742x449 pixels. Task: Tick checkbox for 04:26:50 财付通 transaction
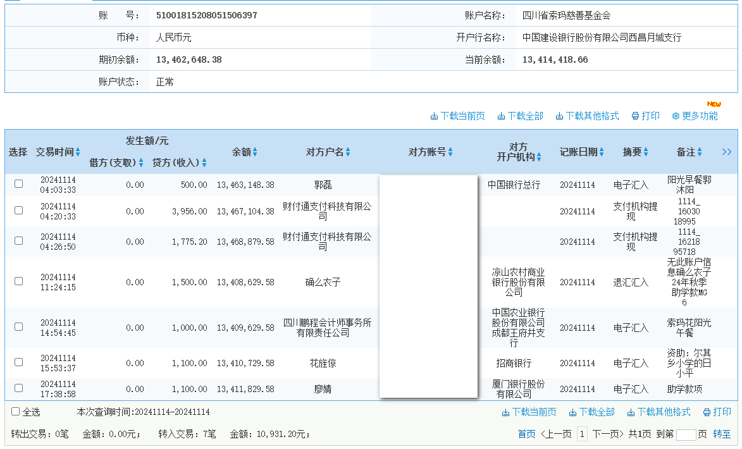pyautogui.click(x=18, y=240)
